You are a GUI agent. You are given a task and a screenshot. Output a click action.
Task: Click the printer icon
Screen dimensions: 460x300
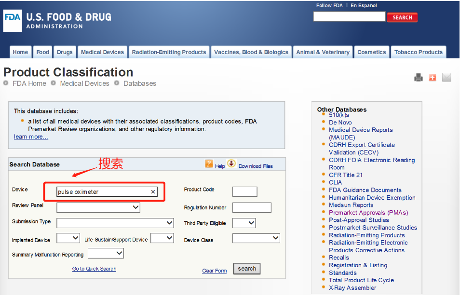click(x=418, y=78)
